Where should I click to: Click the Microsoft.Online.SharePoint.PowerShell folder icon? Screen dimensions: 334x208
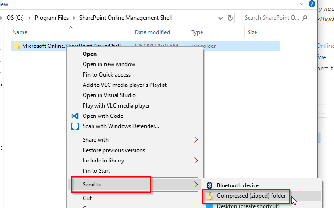coord(16,46)
